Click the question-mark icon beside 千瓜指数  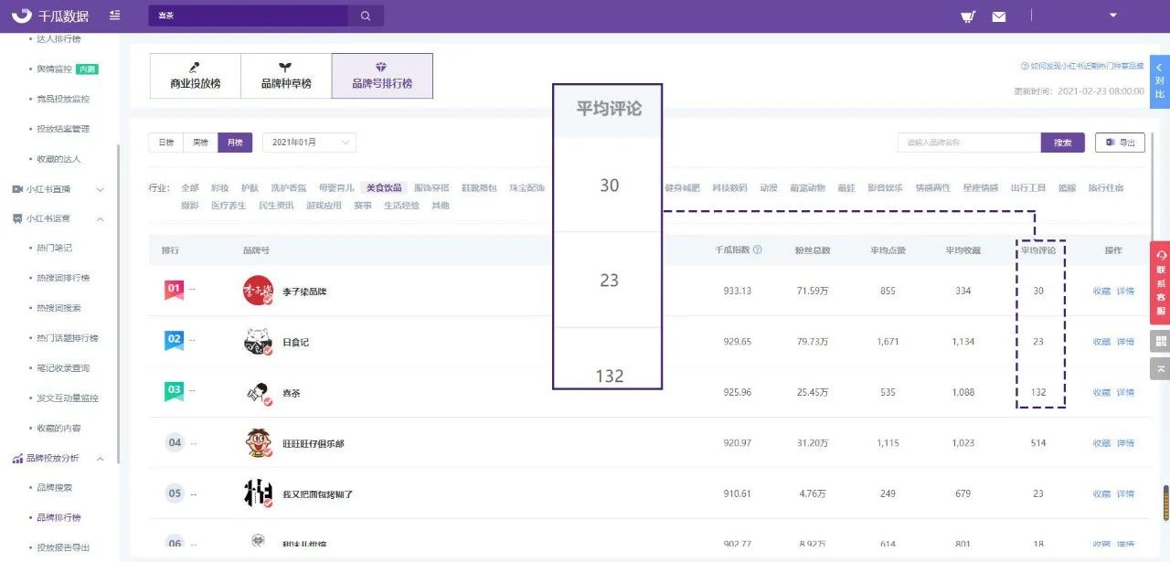pyautogui.click(x=758, y=249)
